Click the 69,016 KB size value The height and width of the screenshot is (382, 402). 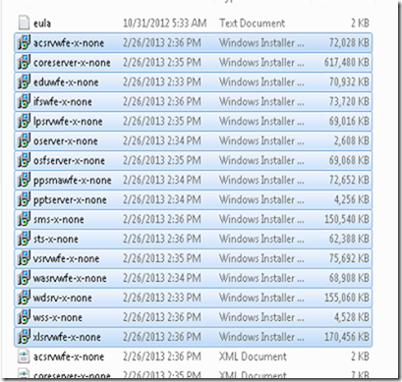(349, 121)
